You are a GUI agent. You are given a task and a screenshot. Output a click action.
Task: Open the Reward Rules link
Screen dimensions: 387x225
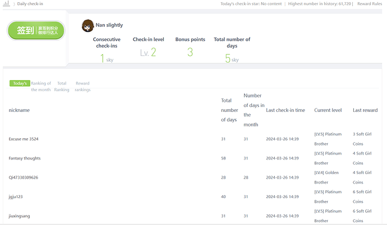click(370, 4)
